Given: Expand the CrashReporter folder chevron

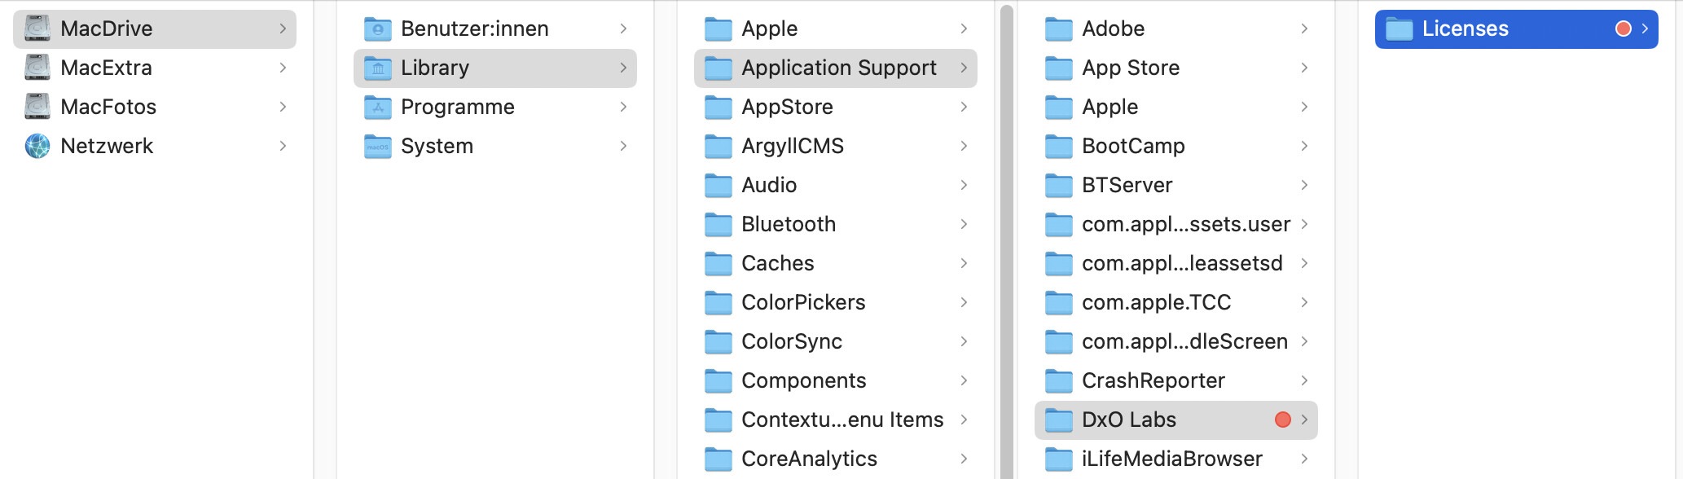Looking at the screenshot, I should 1304,380.
